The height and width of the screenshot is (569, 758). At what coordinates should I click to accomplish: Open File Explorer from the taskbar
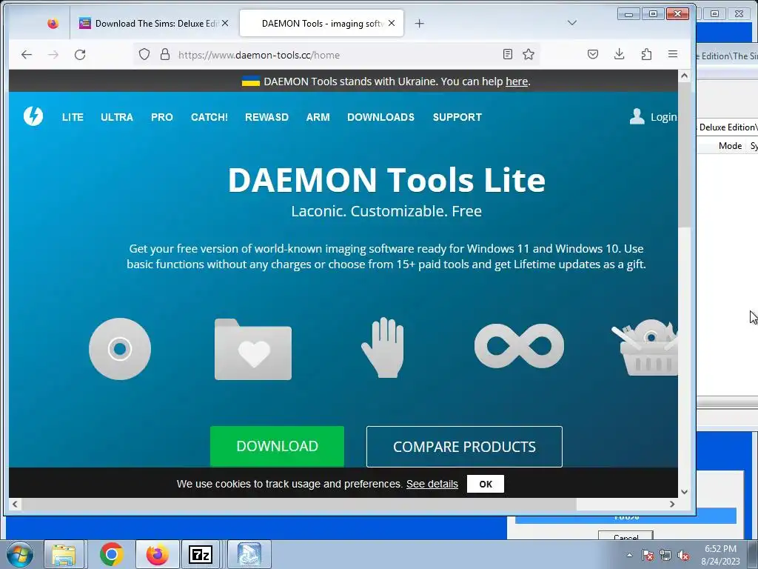[64, 554]
